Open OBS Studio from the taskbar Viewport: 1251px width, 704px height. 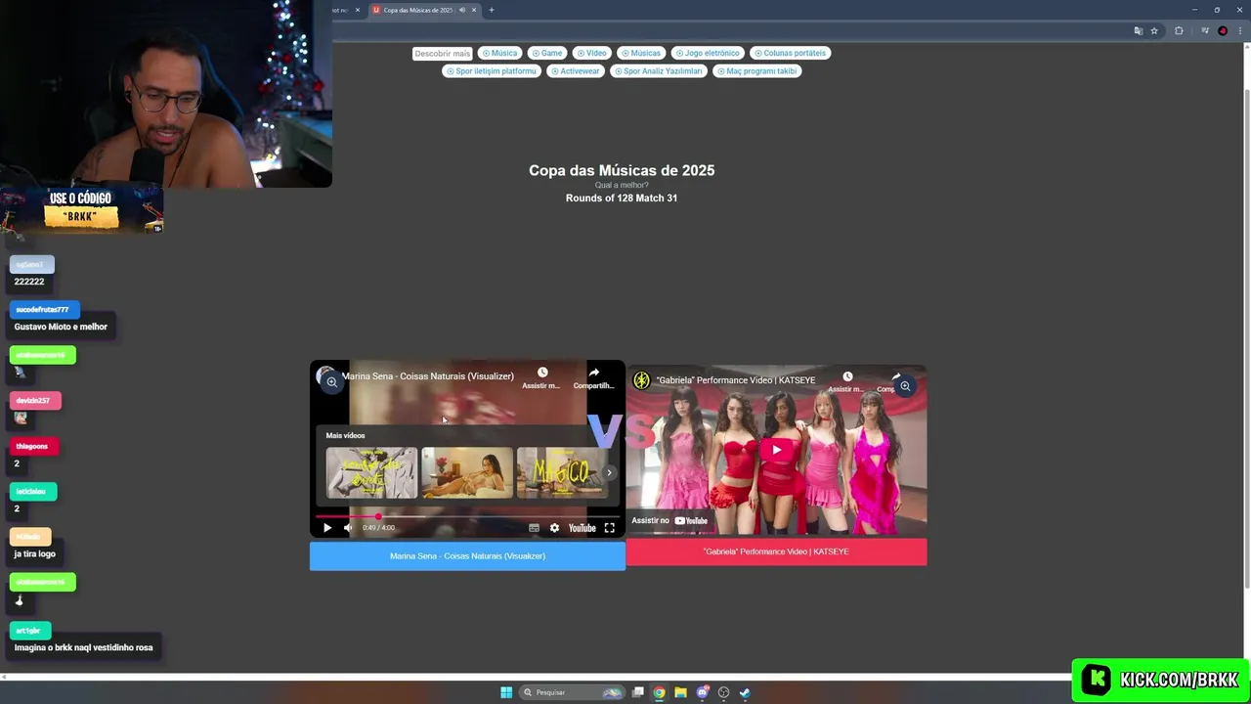click(x=723, y=692)
